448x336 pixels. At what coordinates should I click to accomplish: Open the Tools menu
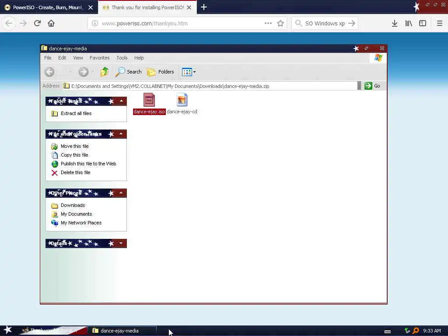tap(122, 58)
